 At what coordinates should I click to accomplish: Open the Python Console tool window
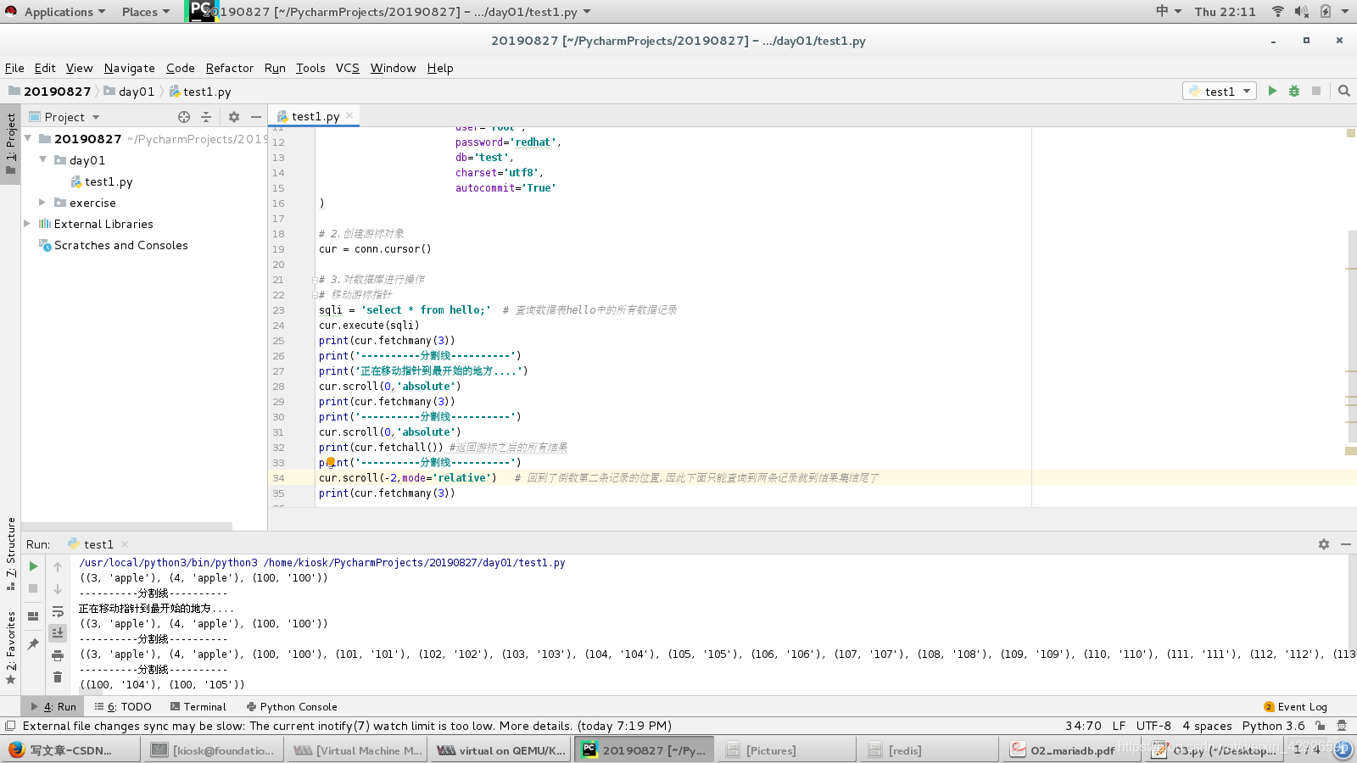292,706
